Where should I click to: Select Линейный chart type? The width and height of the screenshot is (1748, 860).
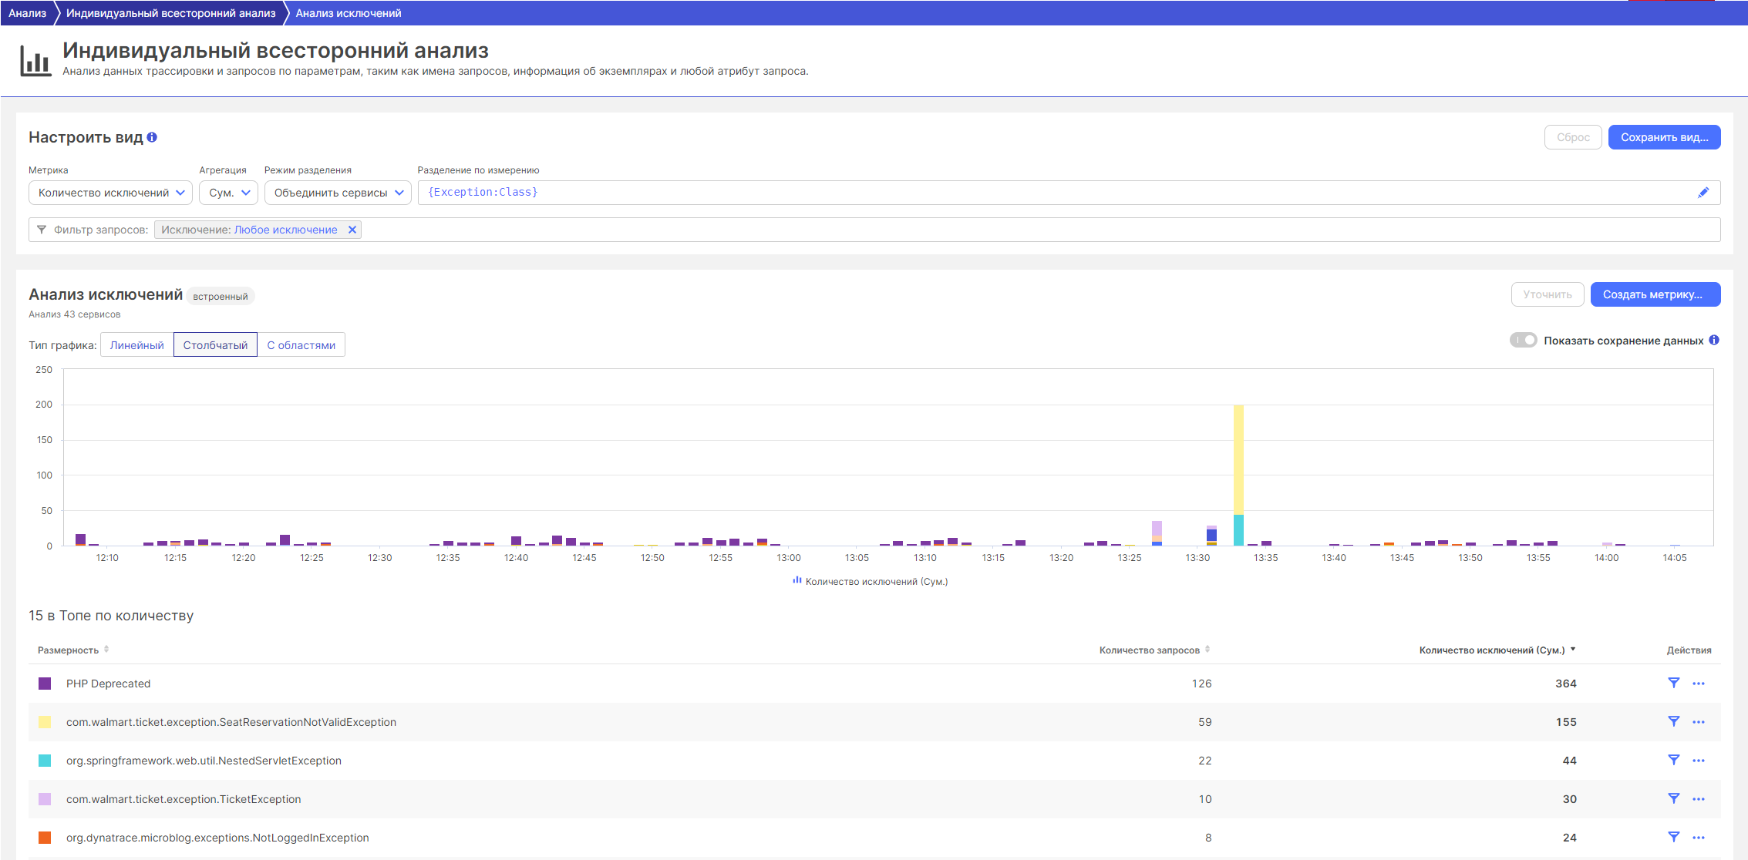[136, 345]
